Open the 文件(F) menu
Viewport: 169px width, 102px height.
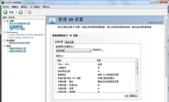6,7
